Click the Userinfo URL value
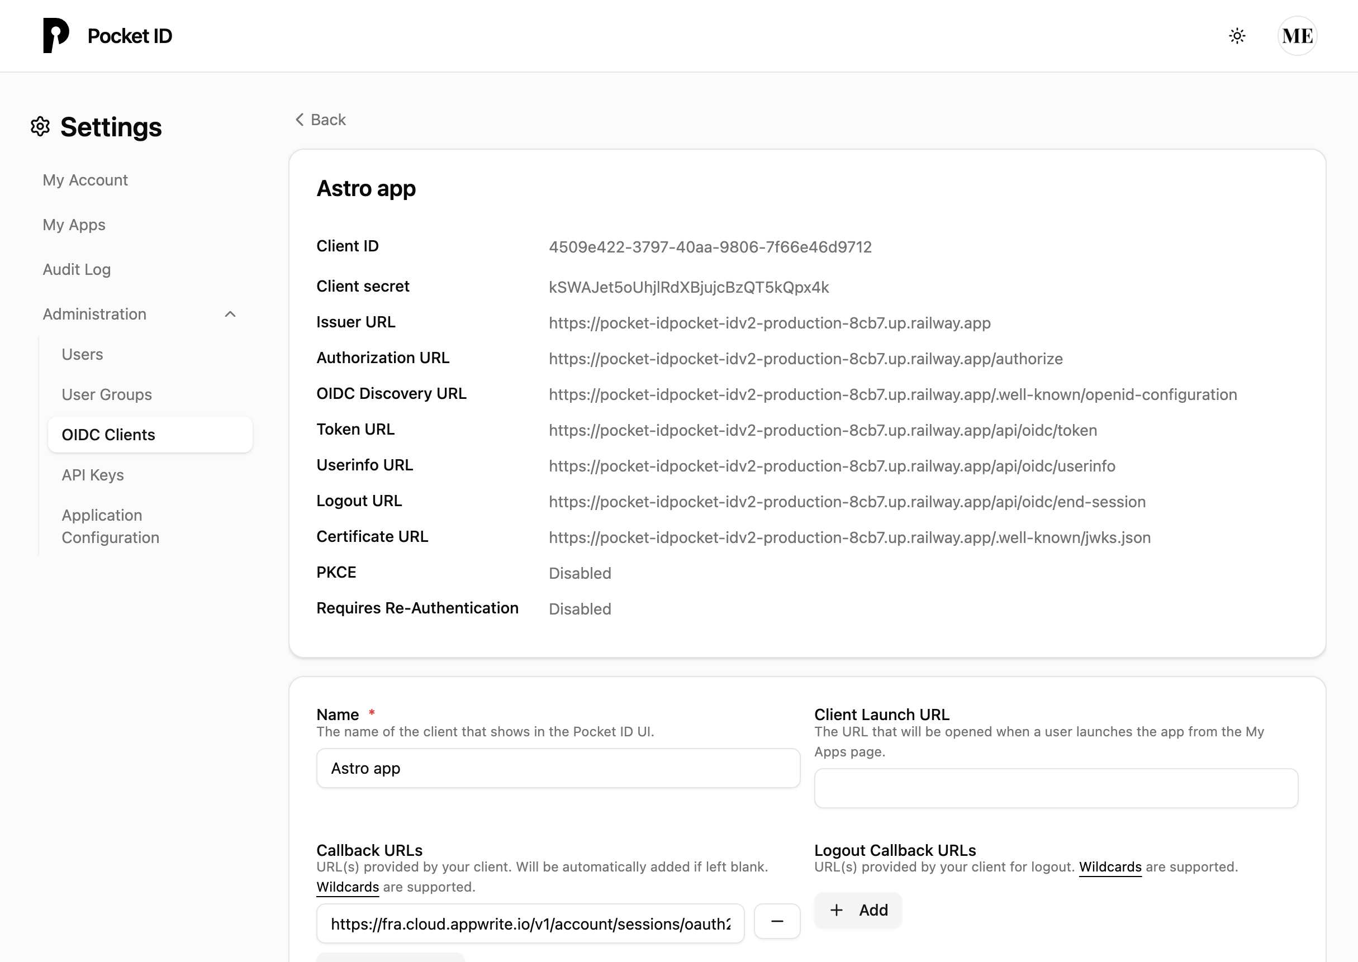The width and height of the screenshot is (1358, 962). tap(832, 466)
